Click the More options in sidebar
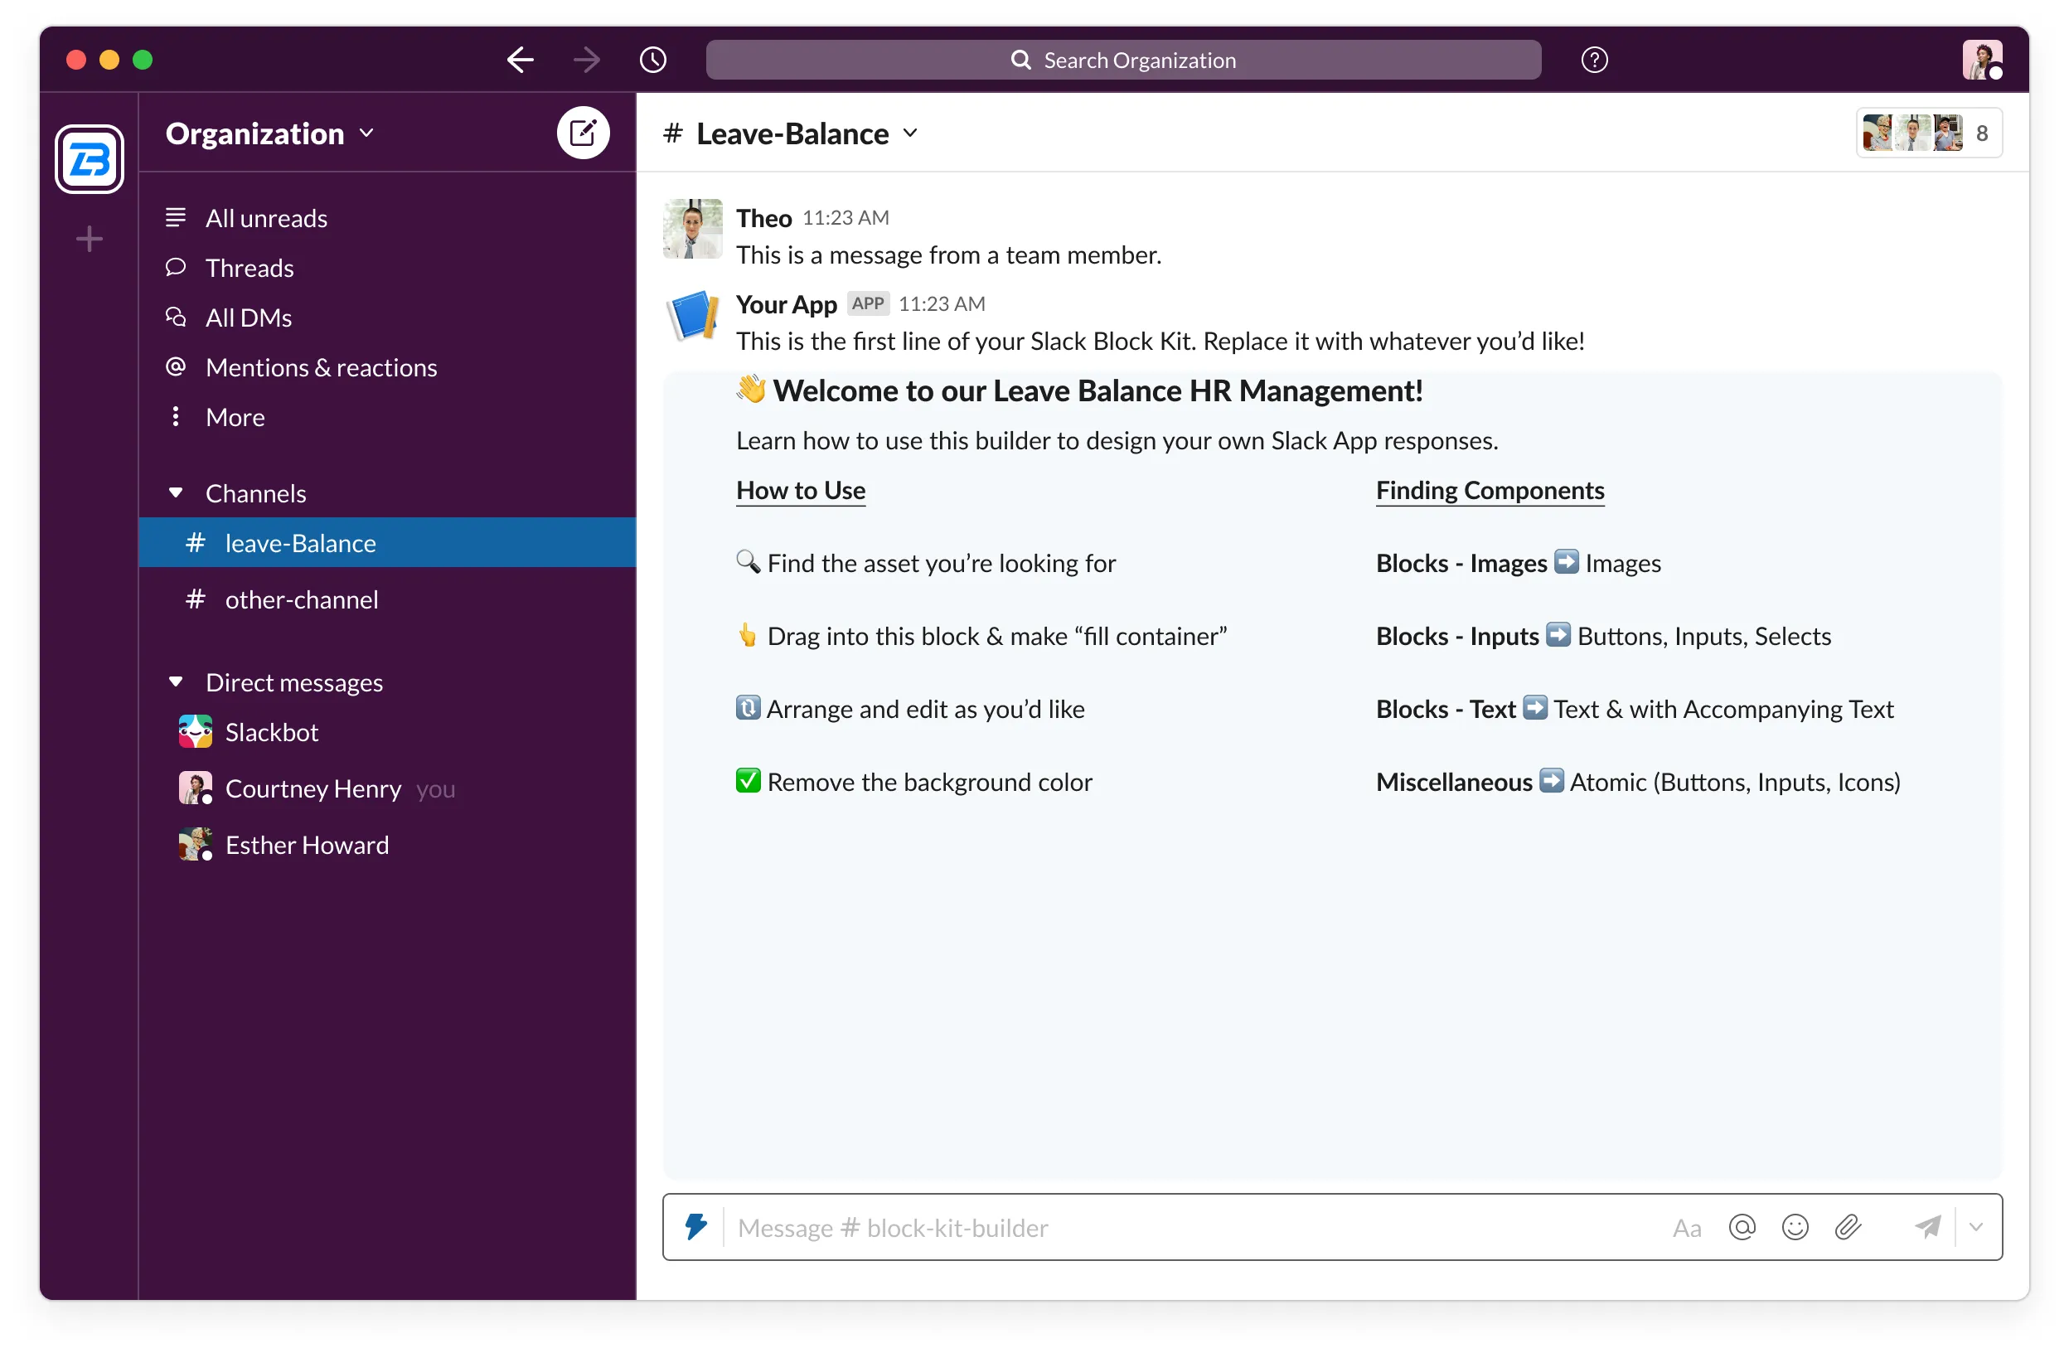The height and width of the screenshot is (1353, 2069). 234,417
